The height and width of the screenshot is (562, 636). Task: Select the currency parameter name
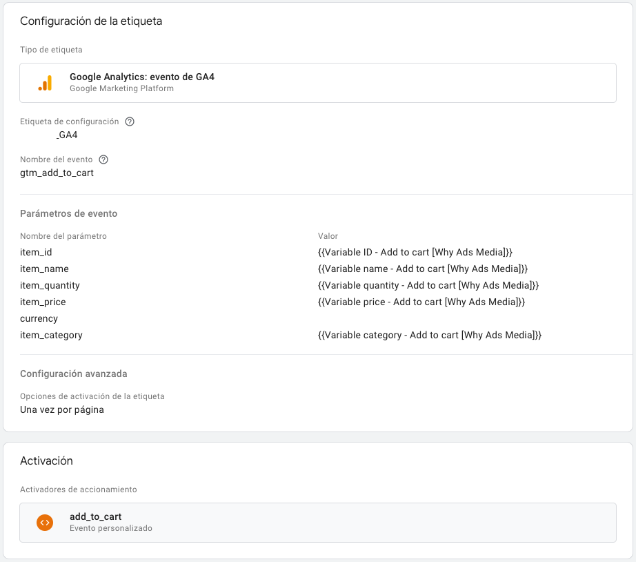(x=39, y=318)
